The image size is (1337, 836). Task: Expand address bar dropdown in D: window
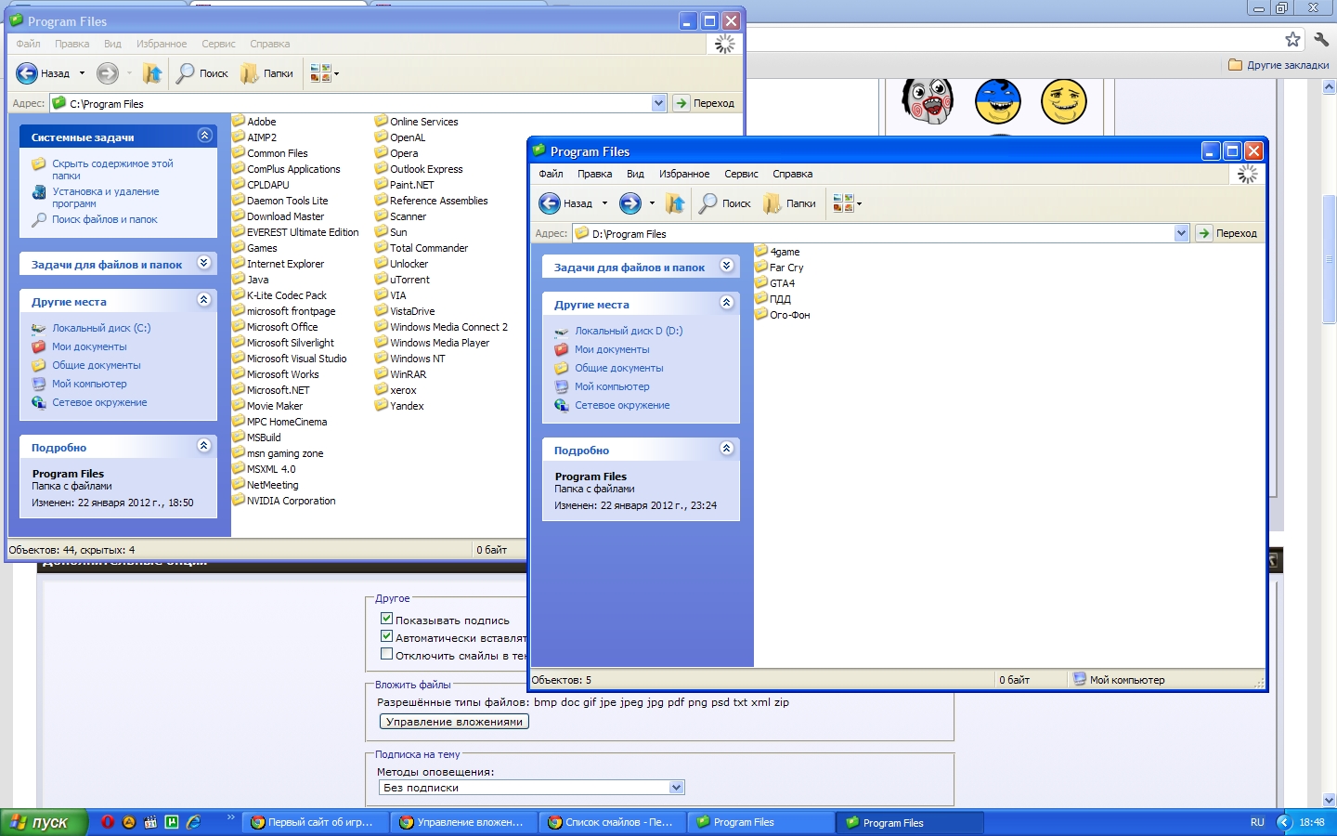1181,233
